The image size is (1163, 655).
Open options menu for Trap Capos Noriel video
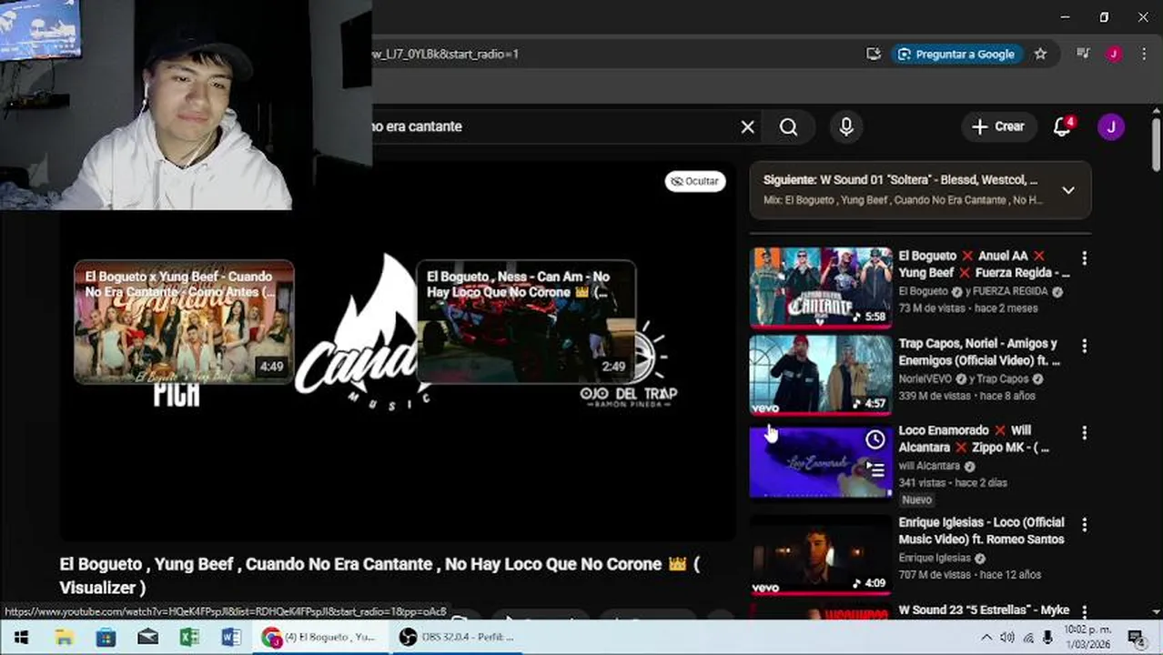[x=1084, y=346]
